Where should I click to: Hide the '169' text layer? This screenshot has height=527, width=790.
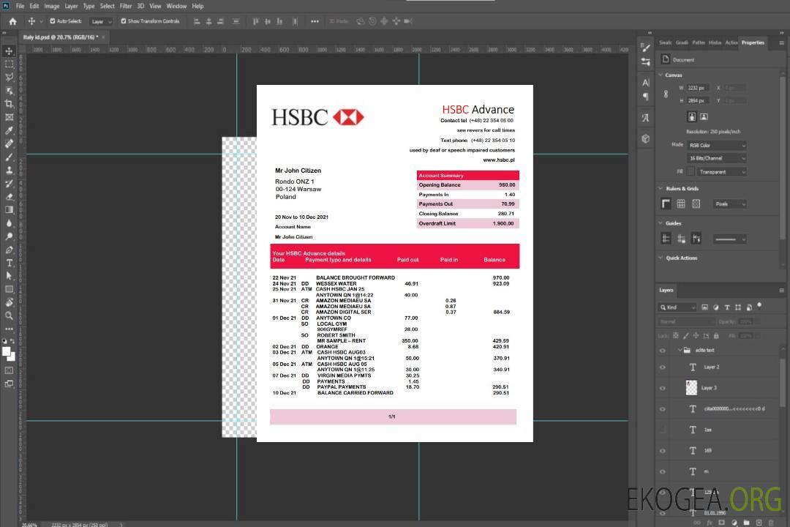click(x=663, y=451)
